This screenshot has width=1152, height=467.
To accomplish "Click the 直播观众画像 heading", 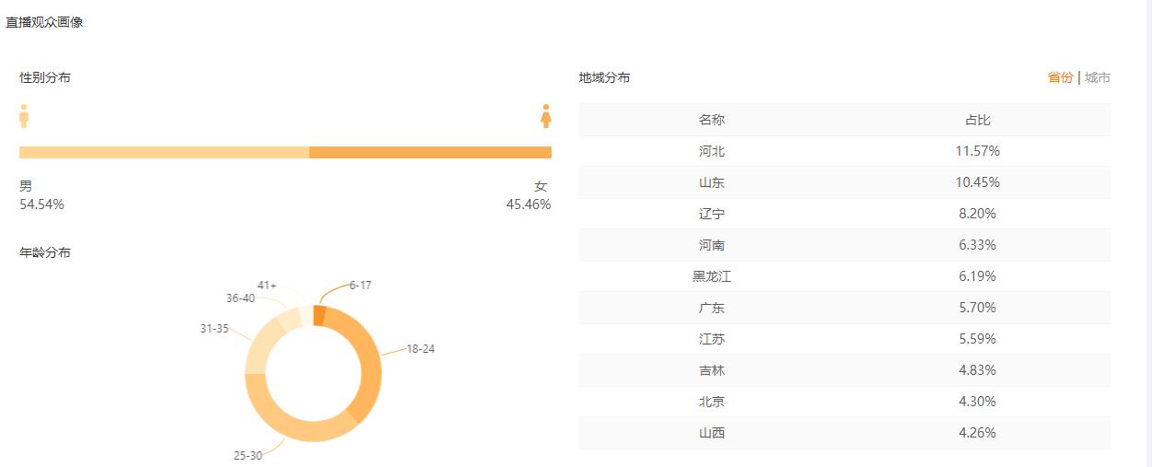I will (x=44, y=22).
